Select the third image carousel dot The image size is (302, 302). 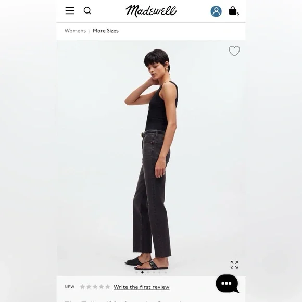[x=148, y=272]
